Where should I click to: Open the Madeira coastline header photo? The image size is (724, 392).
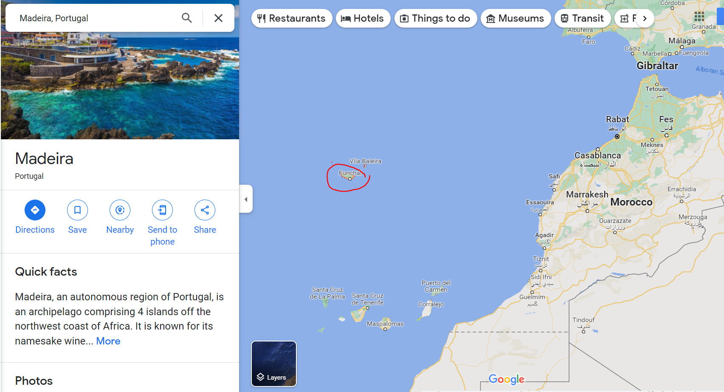point(120,85)
